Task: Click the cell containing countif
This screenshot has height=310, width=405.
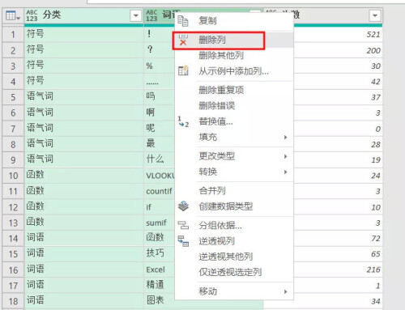Action: click(160, 191)
